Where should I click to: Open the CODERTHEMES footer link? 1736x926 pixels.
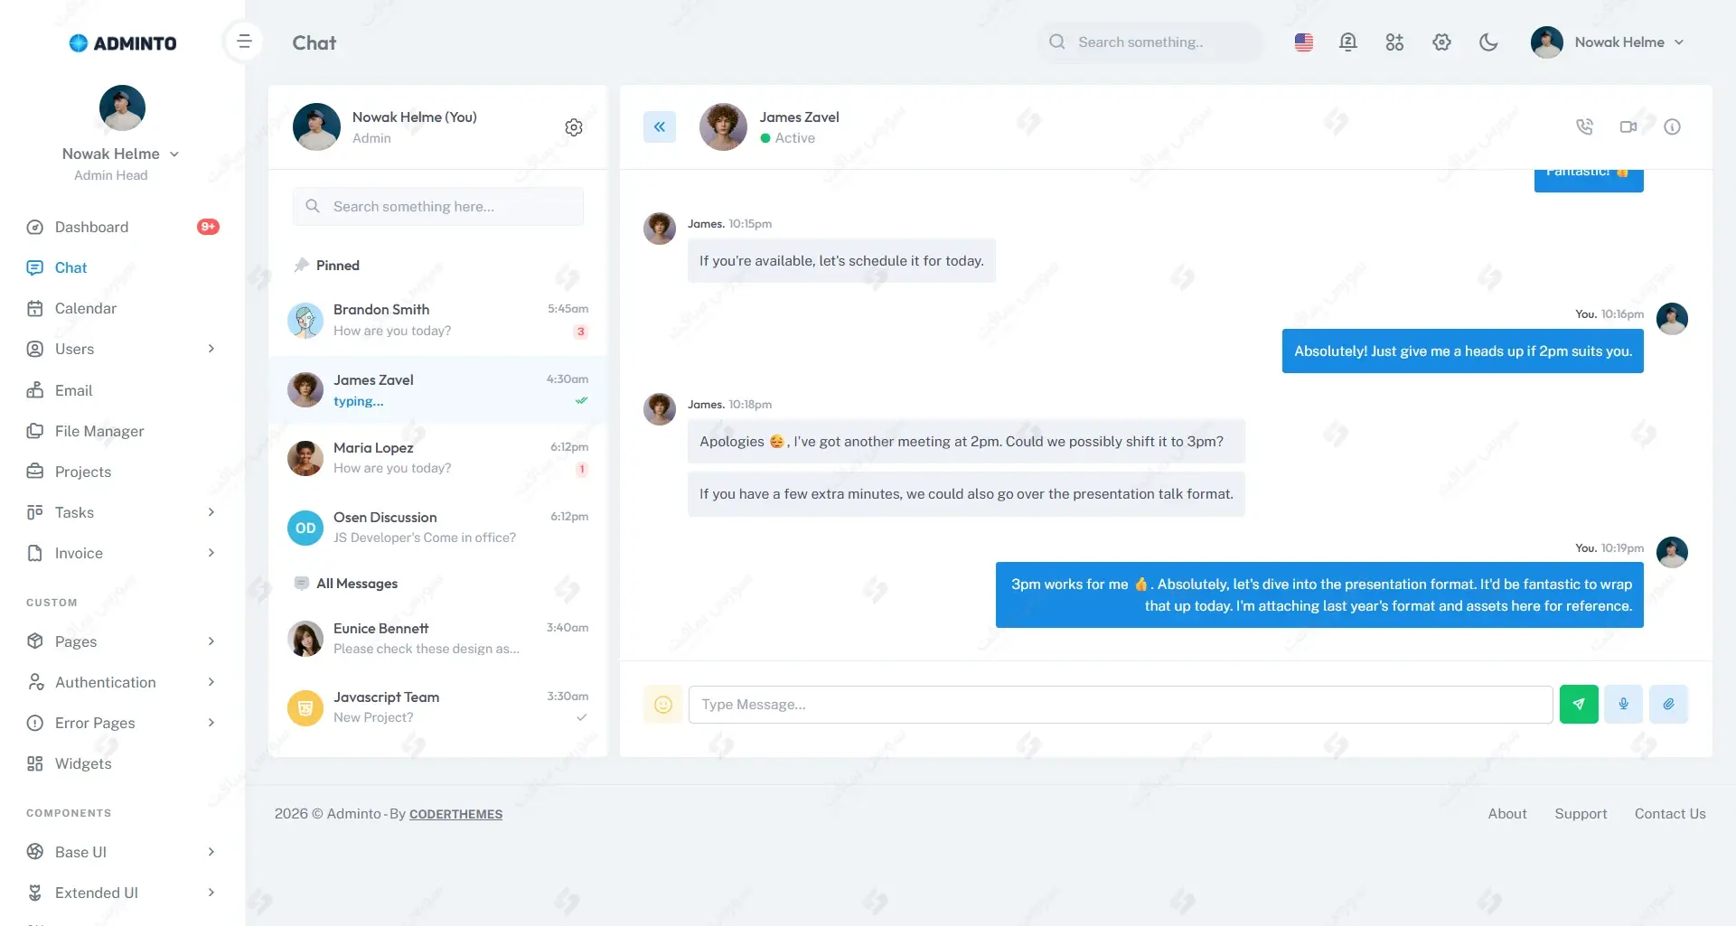455,814
